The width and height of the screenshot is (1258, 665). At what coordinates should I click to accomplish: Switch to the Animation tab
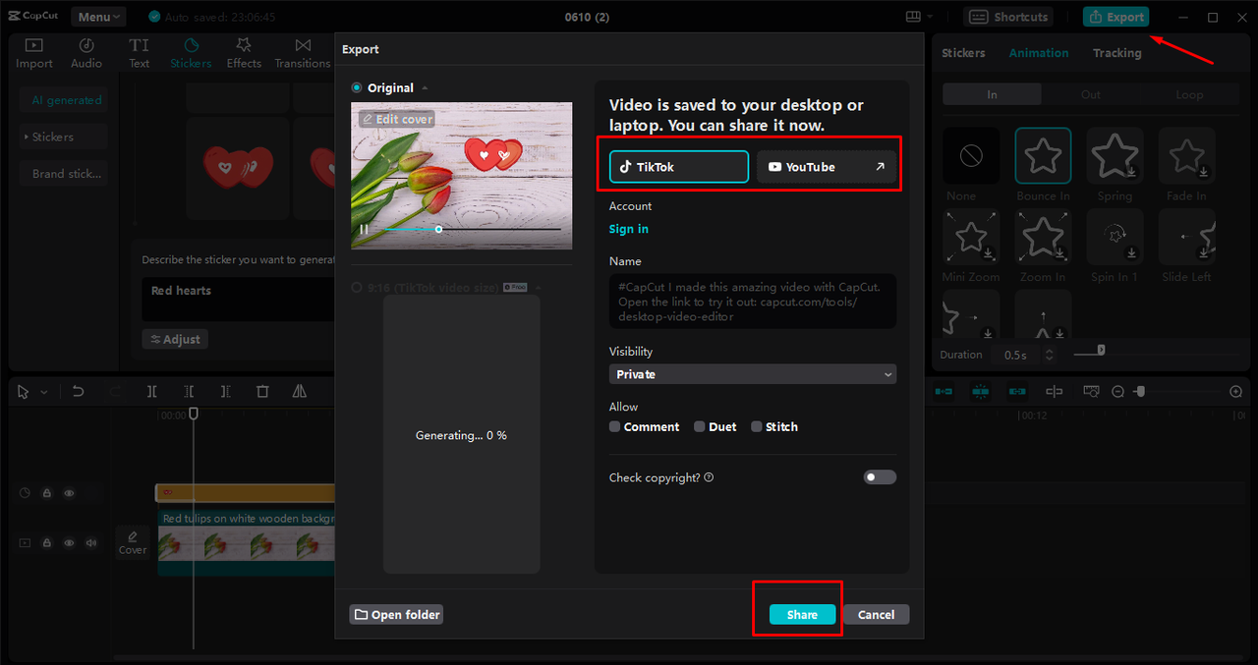tap(1039, 53)
